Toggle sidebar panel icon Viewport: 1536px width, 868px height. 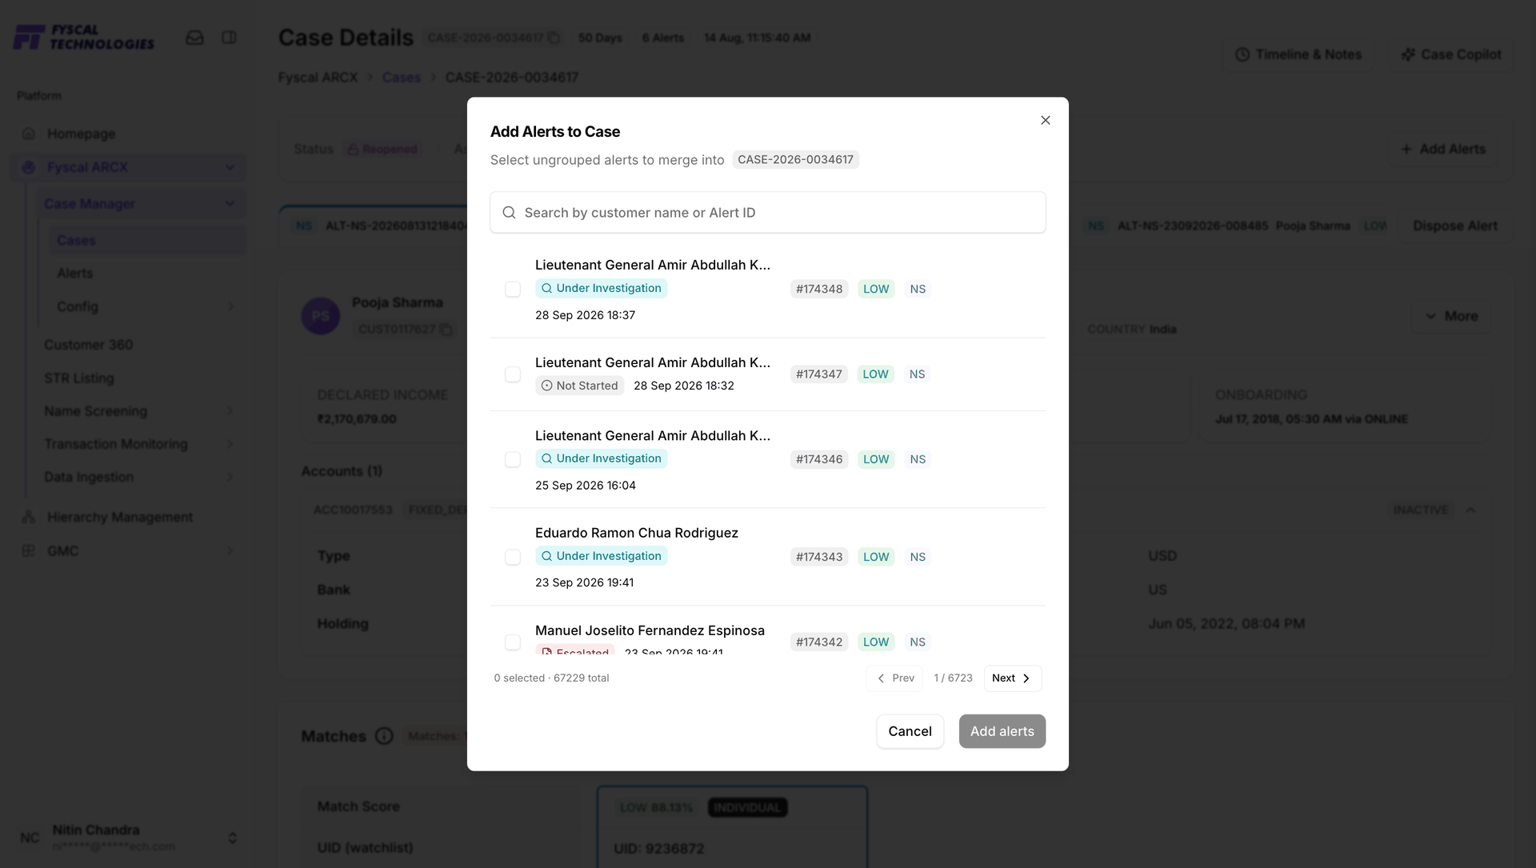229,38
